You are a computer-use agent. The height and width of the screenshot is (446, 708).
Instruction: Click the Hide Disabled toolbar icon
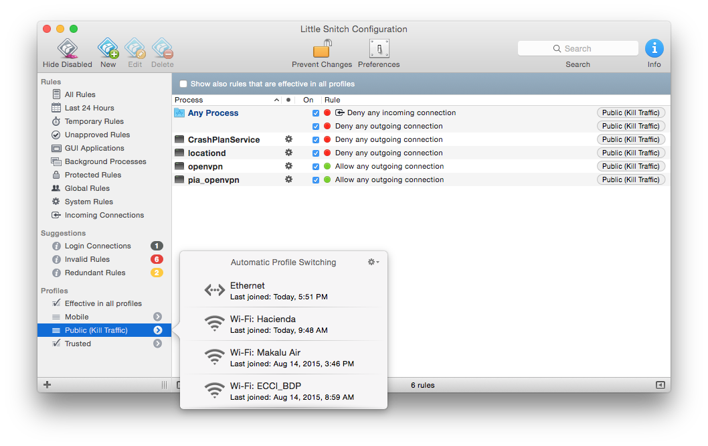(x=68, y=49)
